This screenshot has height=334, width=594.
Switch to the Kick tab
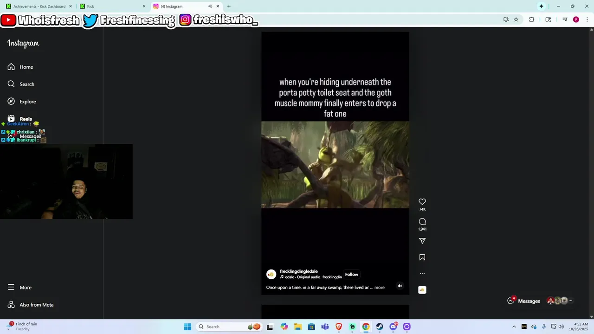[111, 6]
